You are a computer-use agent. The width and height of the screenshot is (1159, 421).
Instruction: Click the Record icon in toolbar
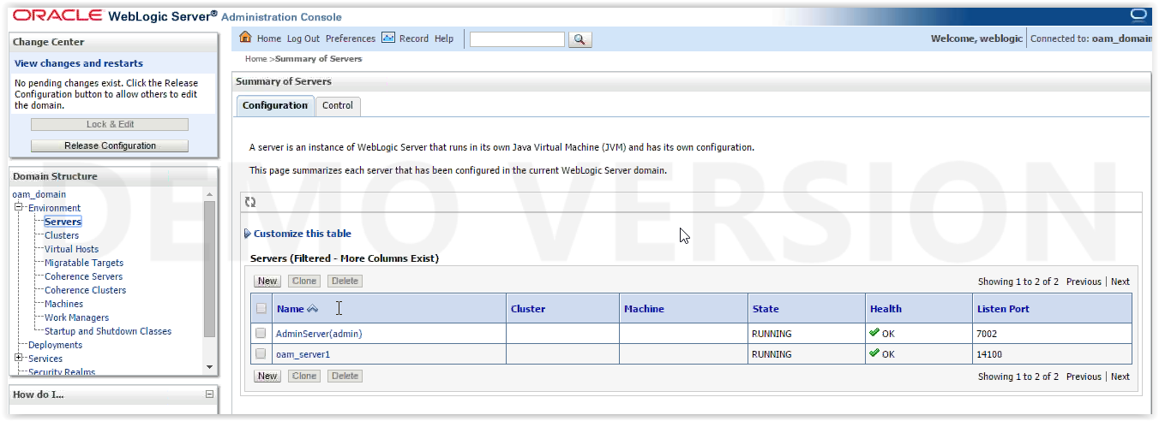tap(387, 38)
